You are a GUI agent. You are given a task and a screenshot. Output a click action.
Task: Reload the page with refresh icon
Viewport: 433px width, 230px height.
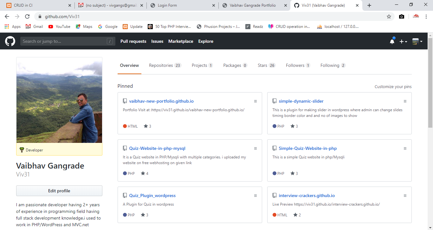click(27, 16)
